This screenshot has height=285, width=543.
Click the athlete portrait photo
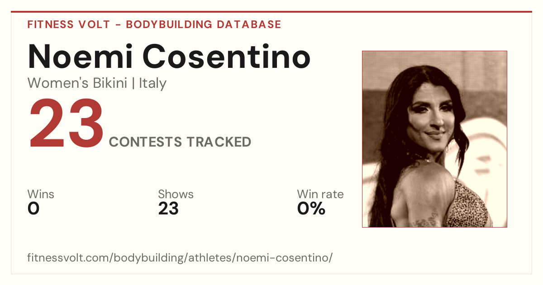click(x=434, y=139)
